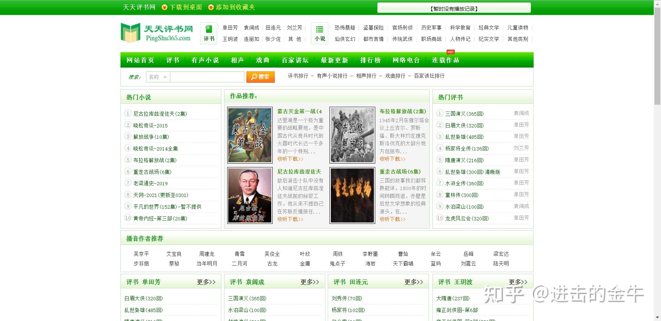Viewport: 661px width, 321px height.
Task: Open the 百家讲坛排行 ranking link
Action: point(429,76)
